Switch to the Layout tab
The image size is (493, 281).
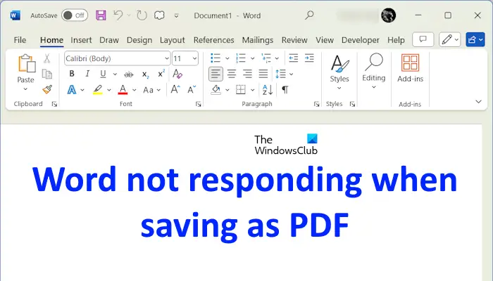pos(173,40)
